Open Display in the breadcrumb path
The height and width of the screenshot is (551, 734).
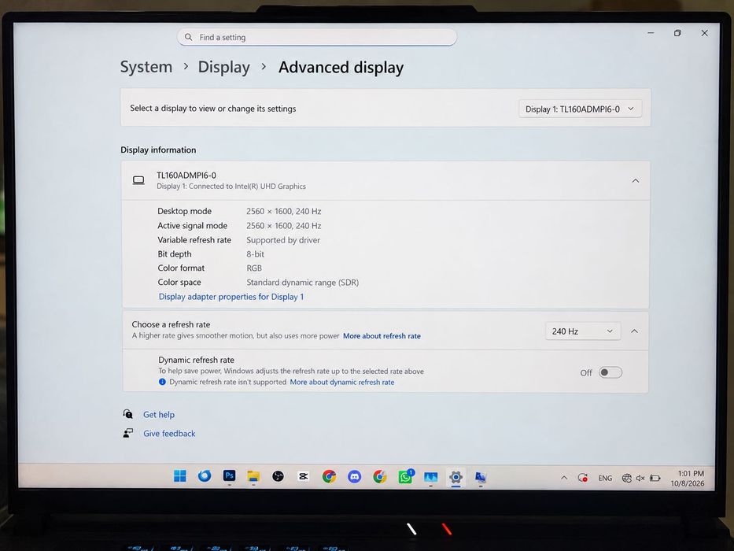[x=223, y=67]
